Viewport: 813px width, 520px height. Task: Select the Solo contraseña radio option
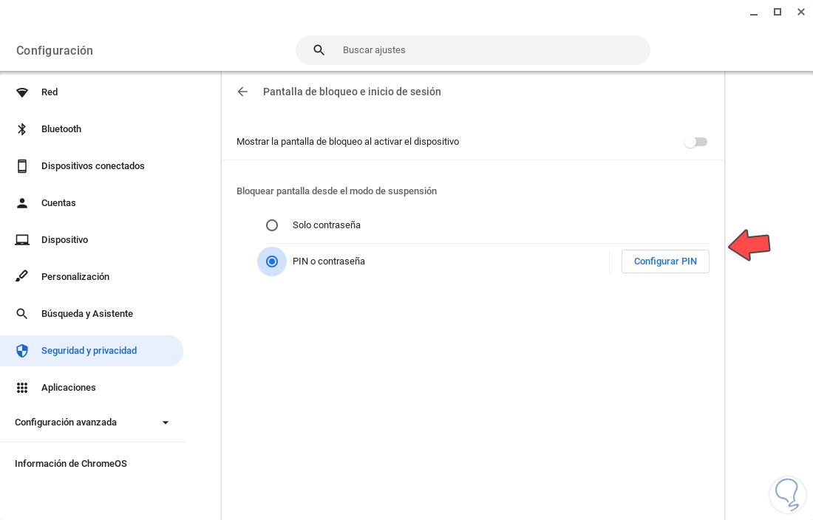point(272,225)
